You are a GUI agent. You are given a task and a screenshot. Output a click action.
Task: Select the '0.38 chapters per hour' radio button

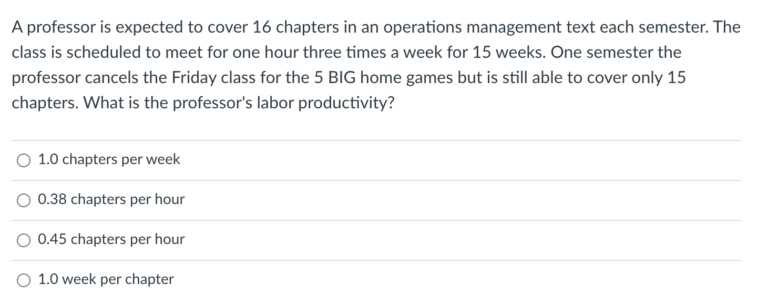point(23,200)
